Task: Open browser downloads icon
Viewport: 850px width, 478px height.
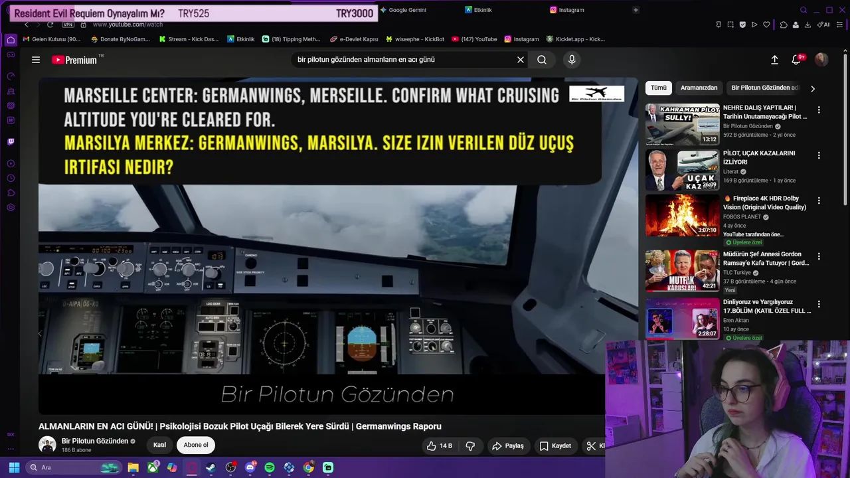Action: pos(807,25)
